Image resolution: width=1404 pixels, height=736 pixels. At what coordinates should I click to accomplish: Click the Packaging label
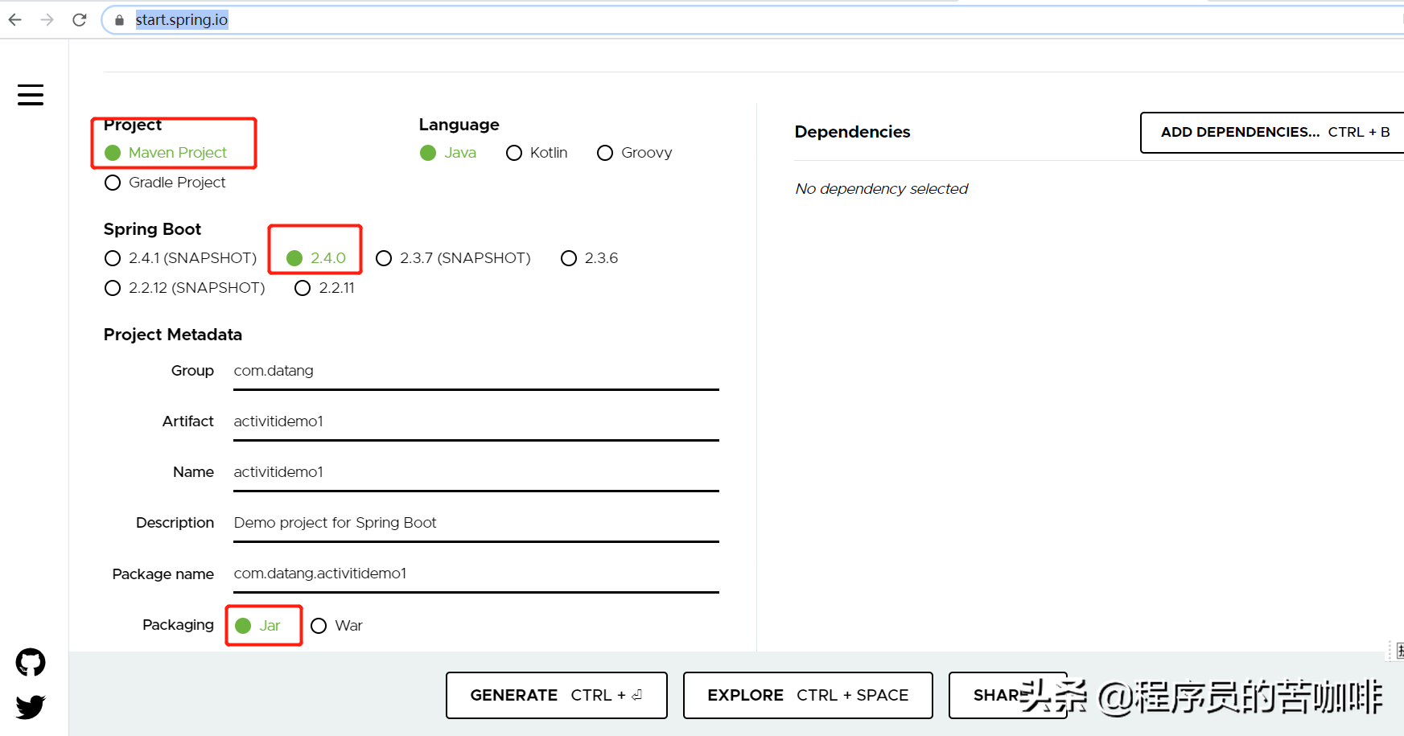178,625
